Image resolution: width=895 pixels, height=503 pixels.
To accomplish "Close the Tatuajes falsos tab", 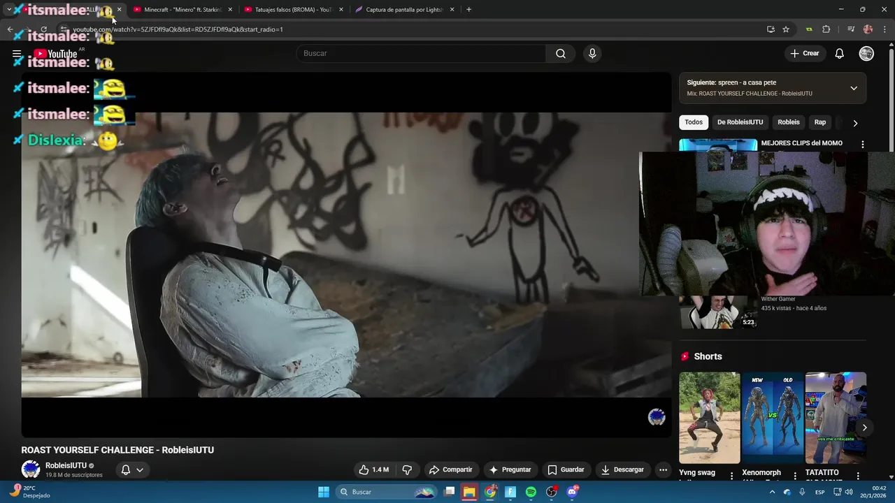I will (341, 10).
